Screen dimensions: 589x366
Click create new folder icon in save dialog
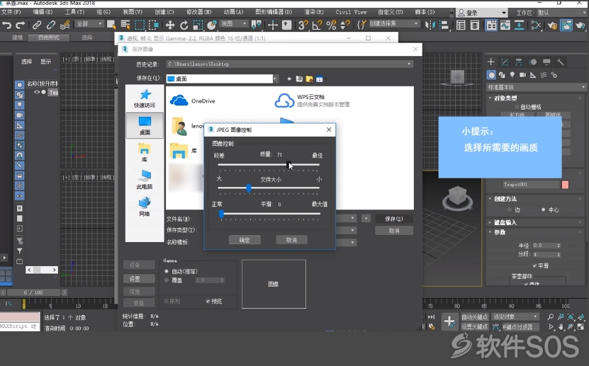(x=309, y=79)
